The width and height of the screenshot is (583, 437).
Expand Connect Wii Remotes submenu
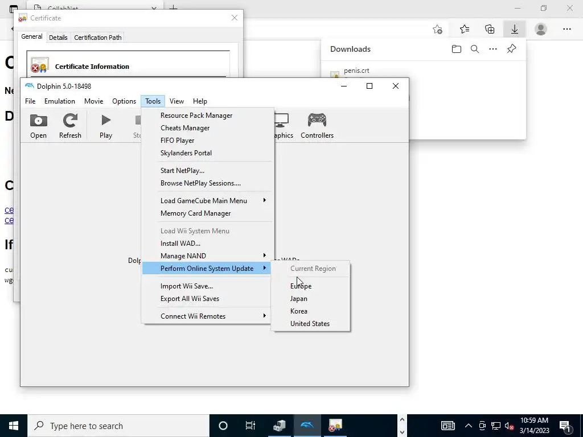click(x=207, y=316)
